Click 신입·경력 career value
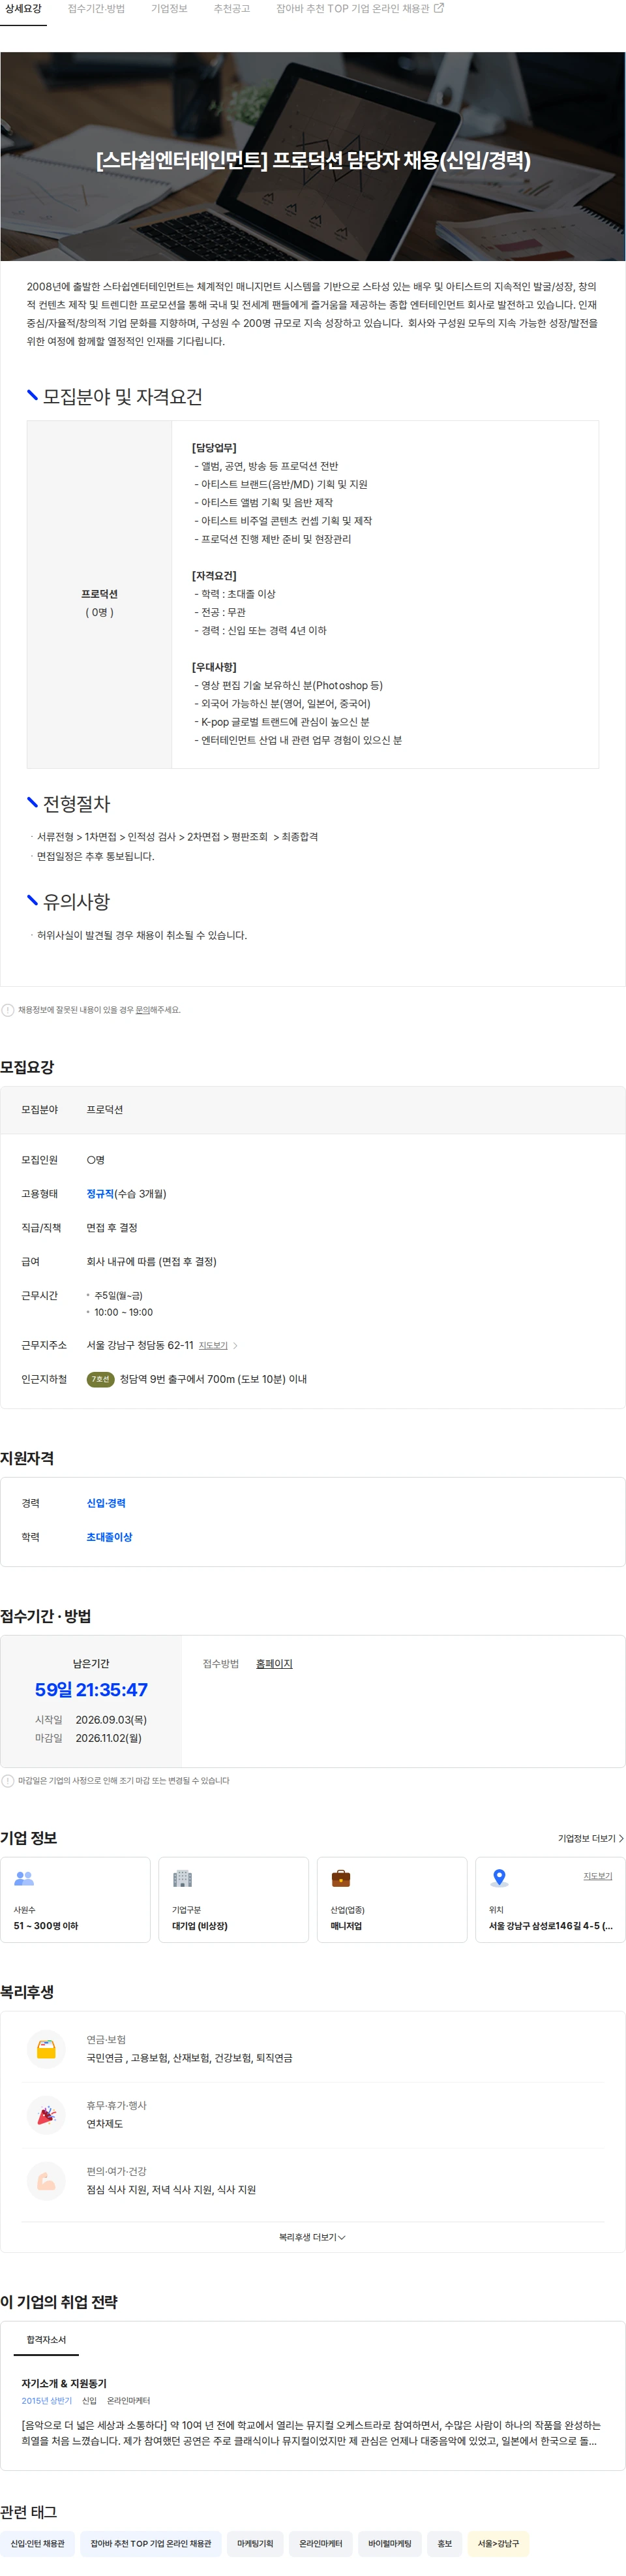The width and height of the screenshot is (626, 2576). (106, 1503)
